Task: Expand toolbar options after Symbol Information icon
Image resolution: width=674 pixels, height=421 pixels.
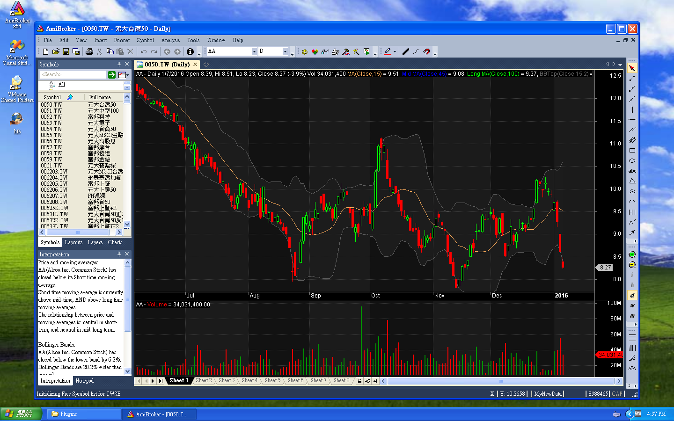Action: pos(199,52)
